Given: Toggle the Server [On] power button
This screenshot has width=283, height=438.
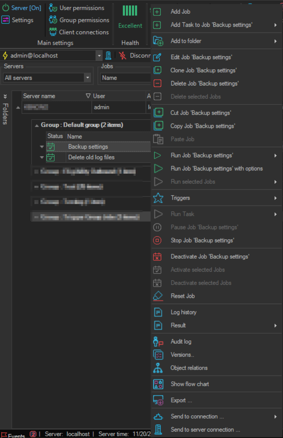Looking at the screenshot, I should tap(6, 8).
